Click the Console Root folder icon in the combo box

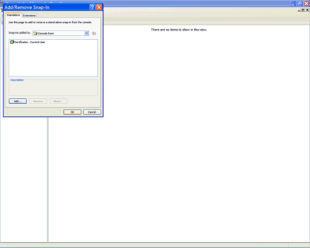pos(35,33)
